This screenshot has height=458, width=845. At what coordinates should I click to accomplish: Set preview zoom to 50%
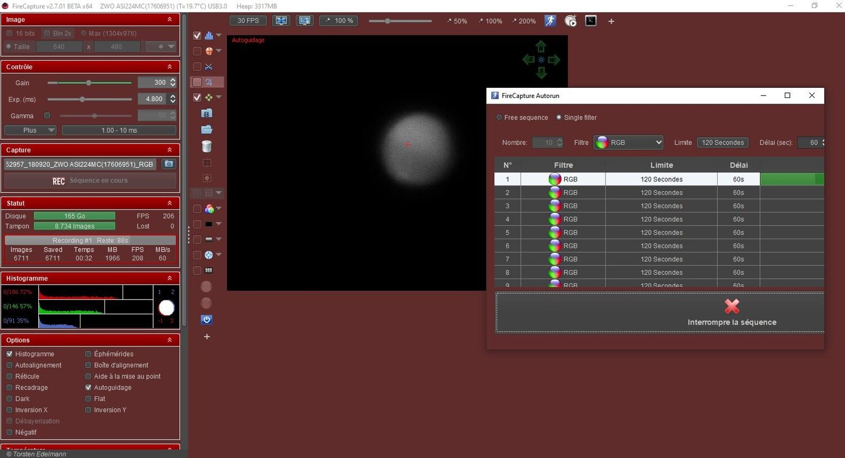click(x=457, y=21)
